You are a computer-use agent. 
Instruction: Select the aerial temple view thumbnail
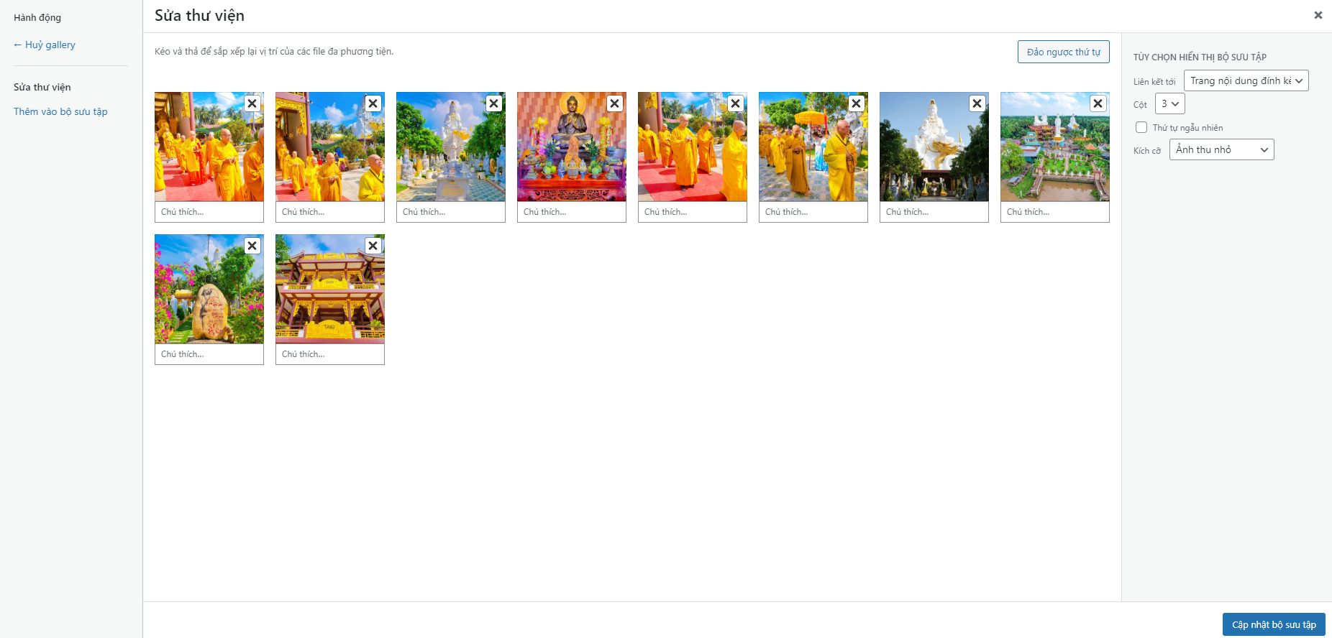point(1055,147)
